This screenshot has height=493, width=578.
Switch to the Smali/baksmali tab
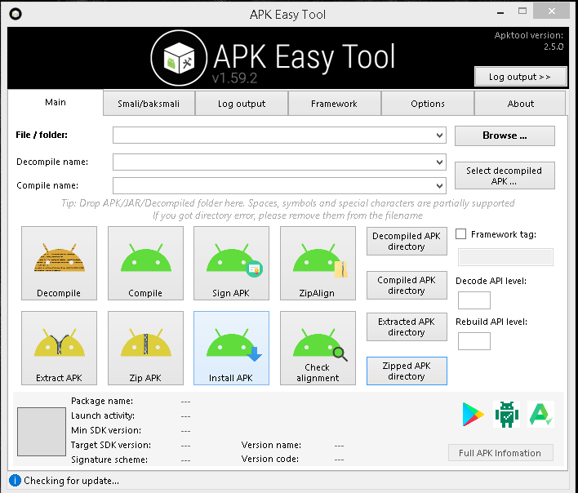point(149,104)
